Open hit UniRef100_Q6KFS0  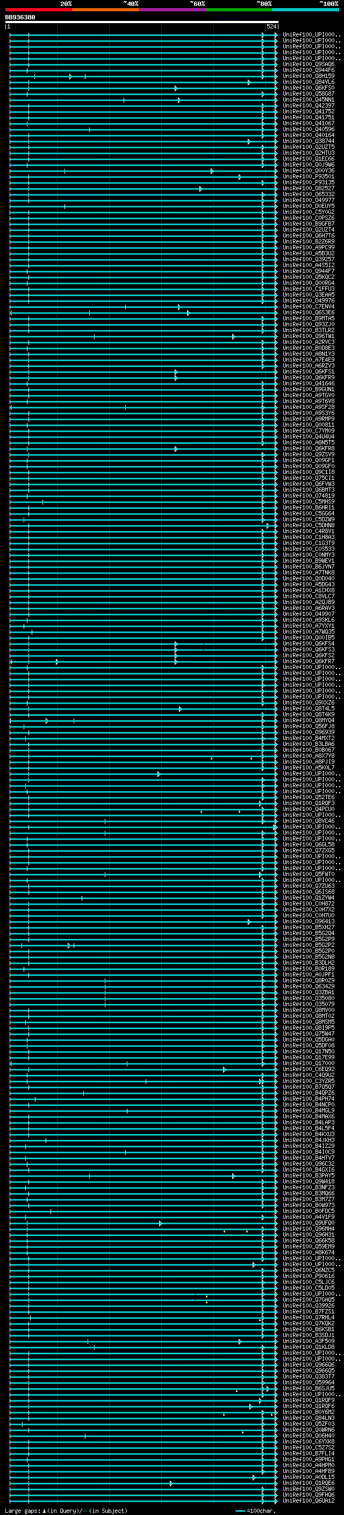[x=309, y=88]
